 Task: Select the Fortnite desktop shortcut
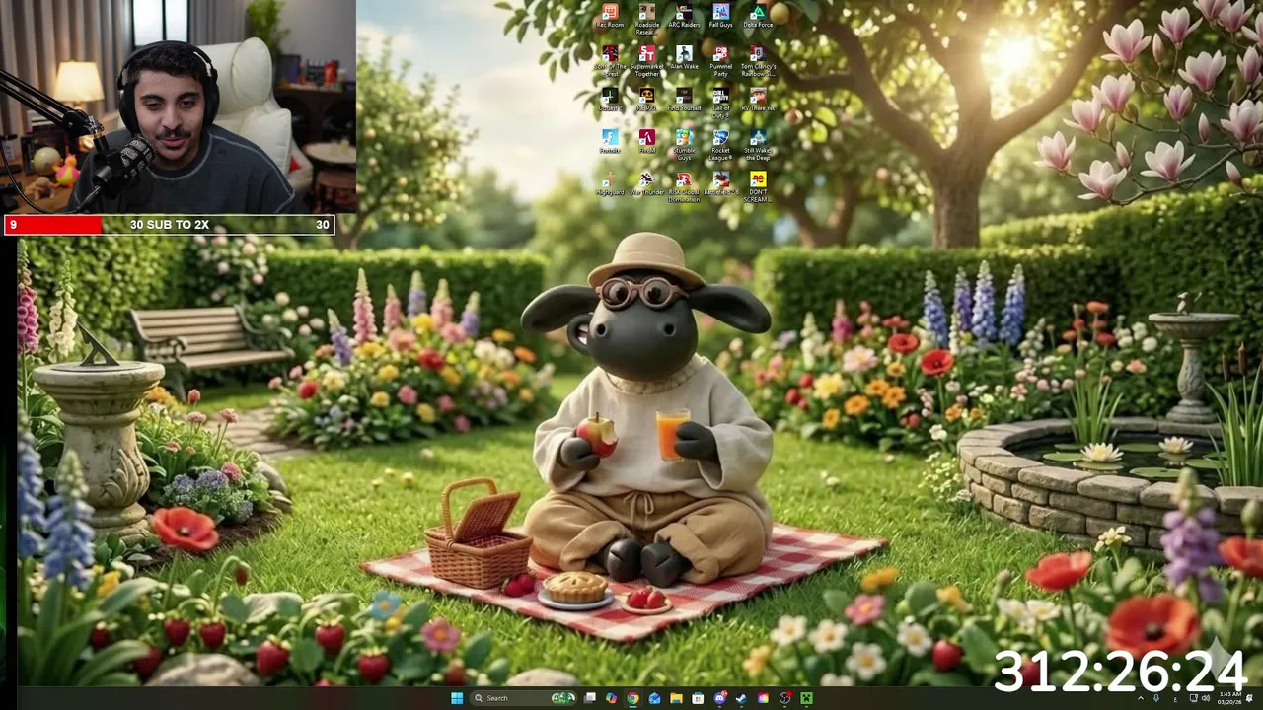[x=610, y=142]
